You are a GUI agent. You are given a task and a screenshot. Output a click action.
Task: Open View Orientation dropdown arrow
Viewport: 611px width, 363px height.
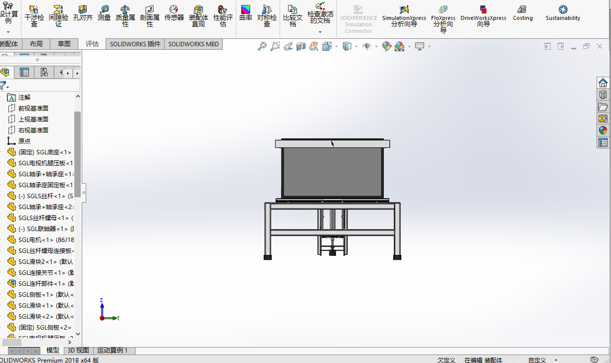(x=337, y=47)
